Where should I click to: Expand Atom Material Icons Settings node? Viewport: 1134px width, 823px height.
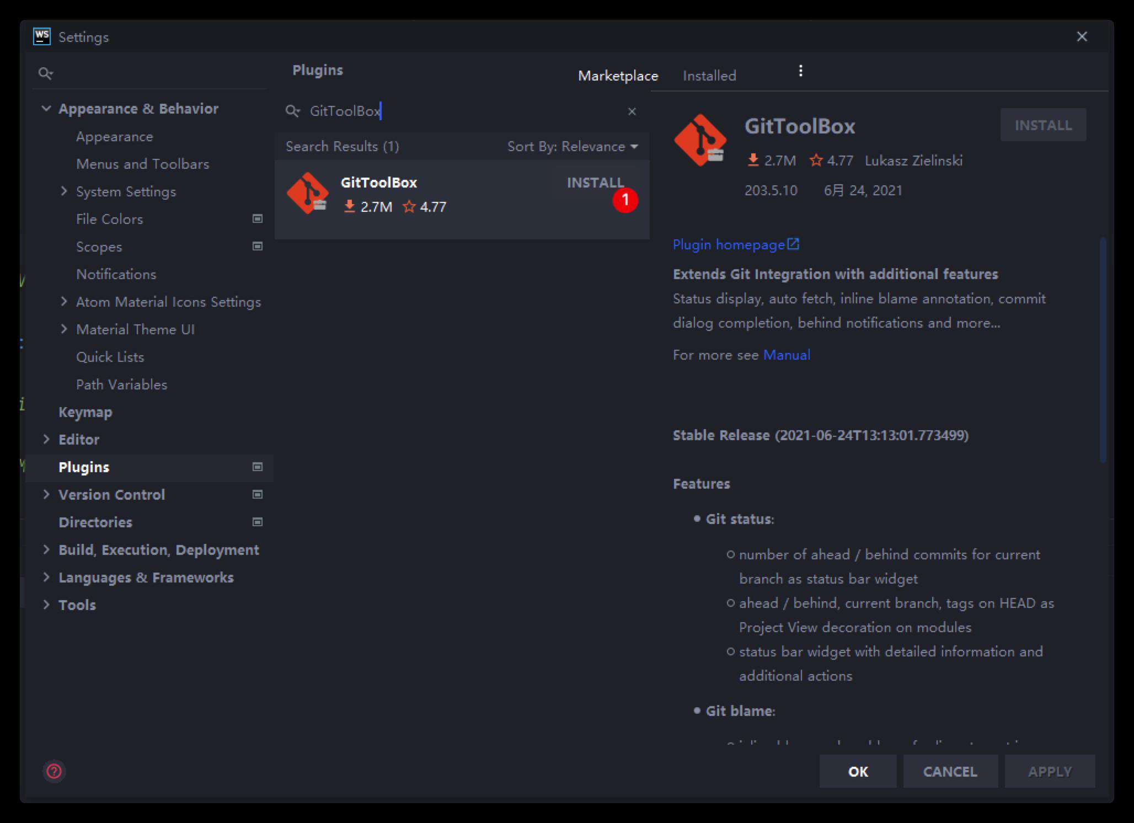(x=64, y=302)
